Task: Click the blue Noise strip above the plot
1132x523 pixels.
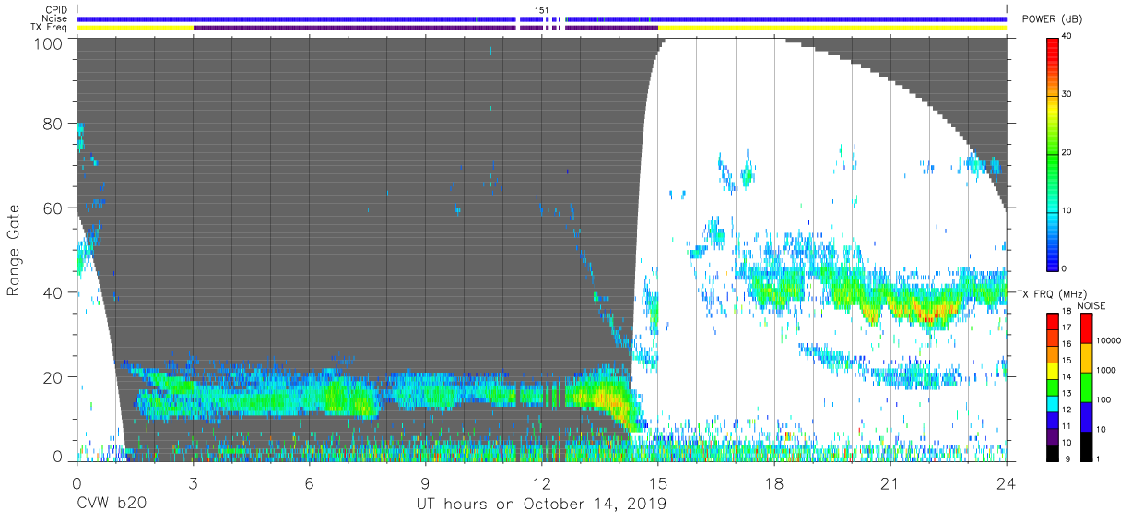Action: 542,18
